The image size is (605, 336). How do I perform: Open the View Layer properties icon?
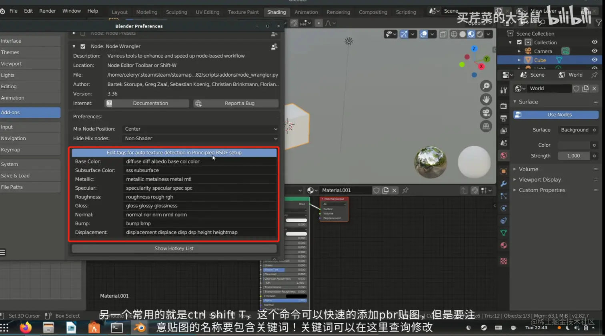tap(503, 131)
